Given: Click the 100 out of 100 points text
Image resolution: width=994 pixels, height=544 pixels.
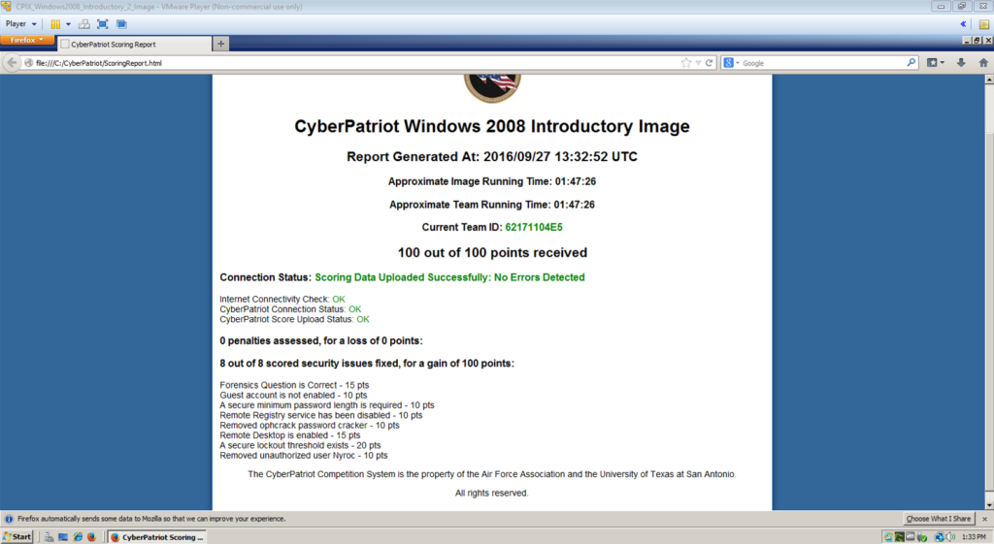Looking at the screenshot, I should [492, 253].
